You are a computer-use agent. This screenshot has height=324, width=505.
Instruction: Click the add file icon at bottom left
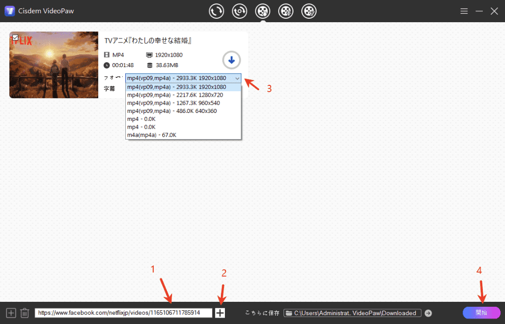11,313
